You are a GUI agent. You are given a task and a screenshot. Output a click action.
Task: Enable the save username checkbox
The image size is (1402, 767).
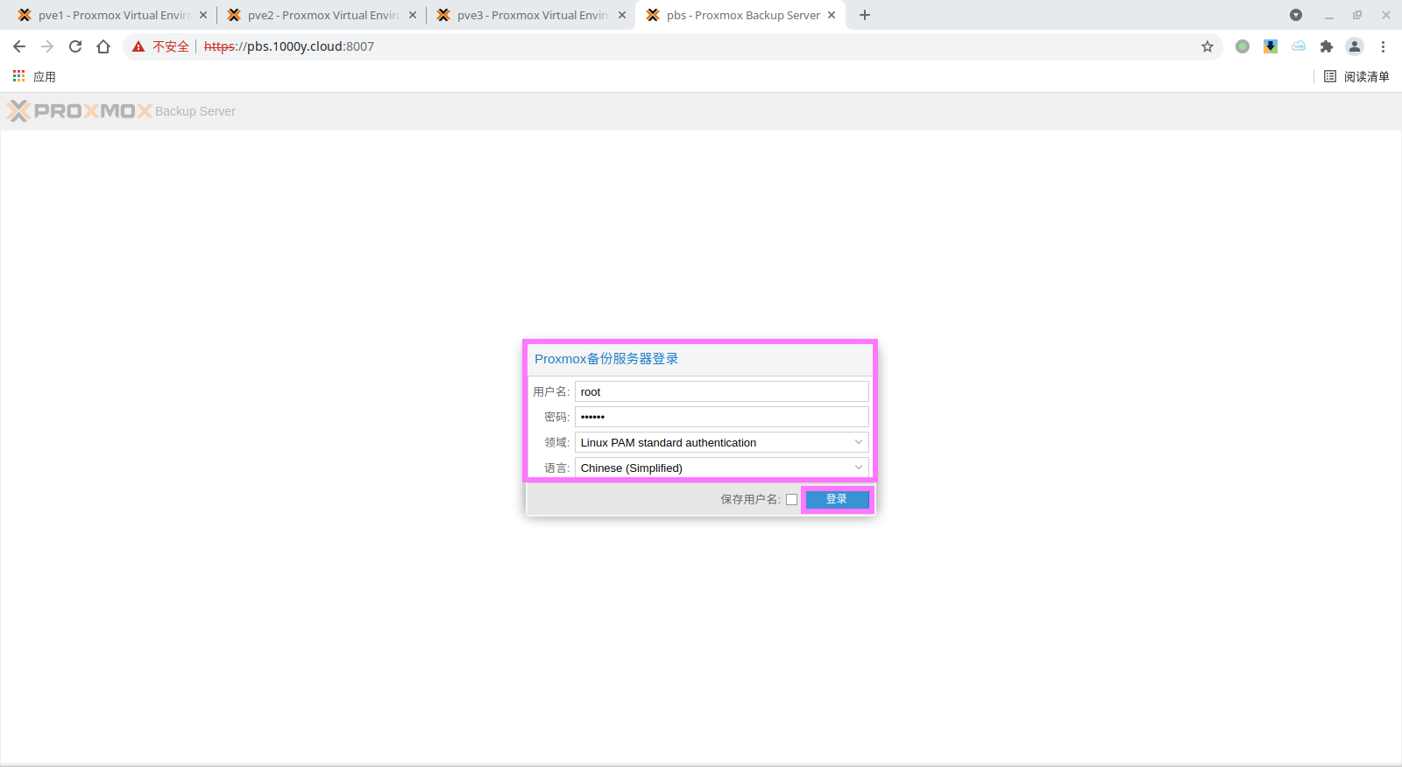tap(792, 500)
